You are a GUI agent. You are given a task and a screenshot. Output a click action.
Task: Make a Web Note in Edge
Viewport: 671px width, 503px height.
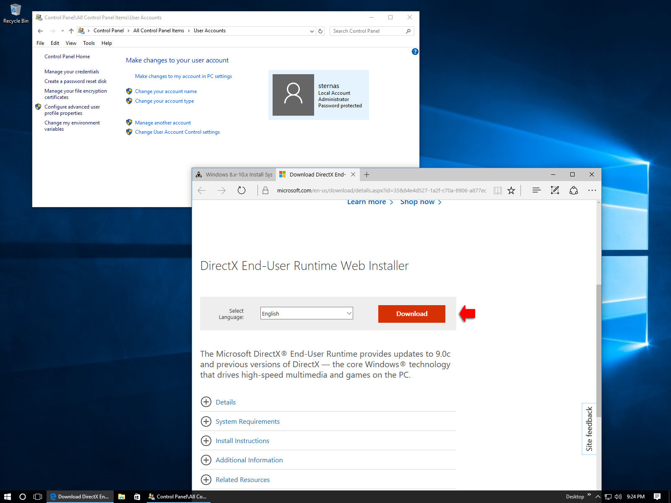(555, 190)
